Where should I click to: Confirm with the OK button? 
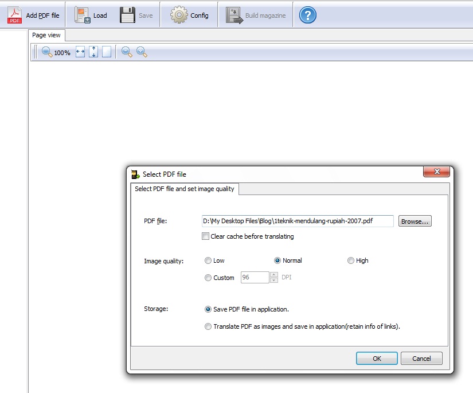377,359
